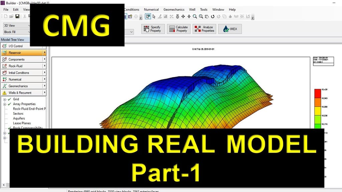This screenshot has height=192, width=342.
Task: Expand the Components section arrow
Action: coord(44,59)
